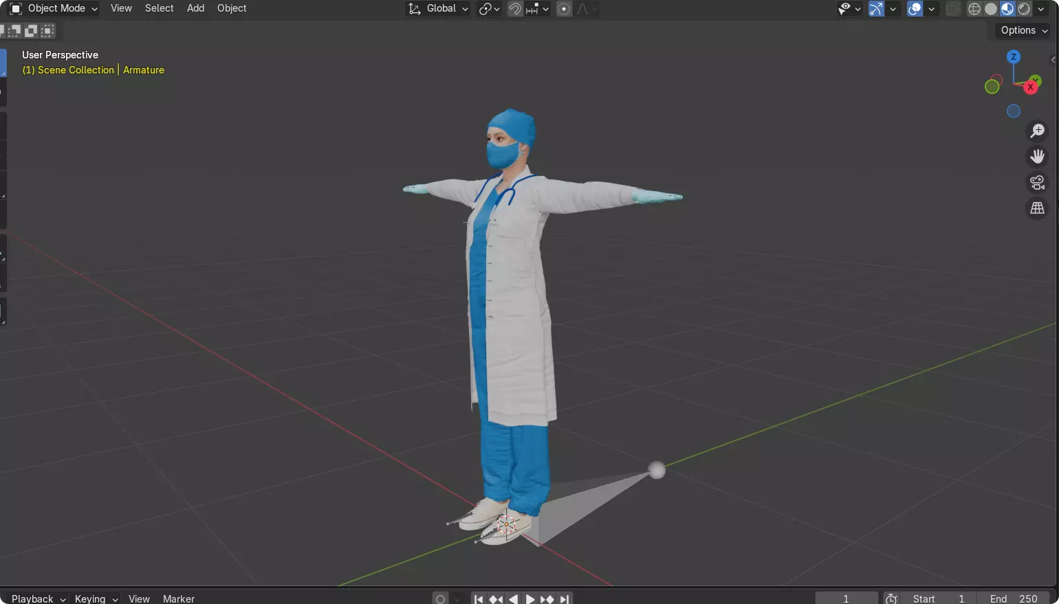Select the light object in viewport
This screenshot has width=1059, height=604.
(657, 470)
